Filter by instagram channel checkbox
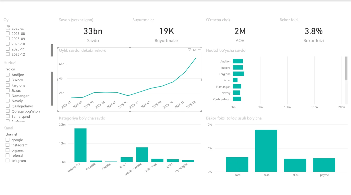This screenshot has width=351, height=195. 8,145
